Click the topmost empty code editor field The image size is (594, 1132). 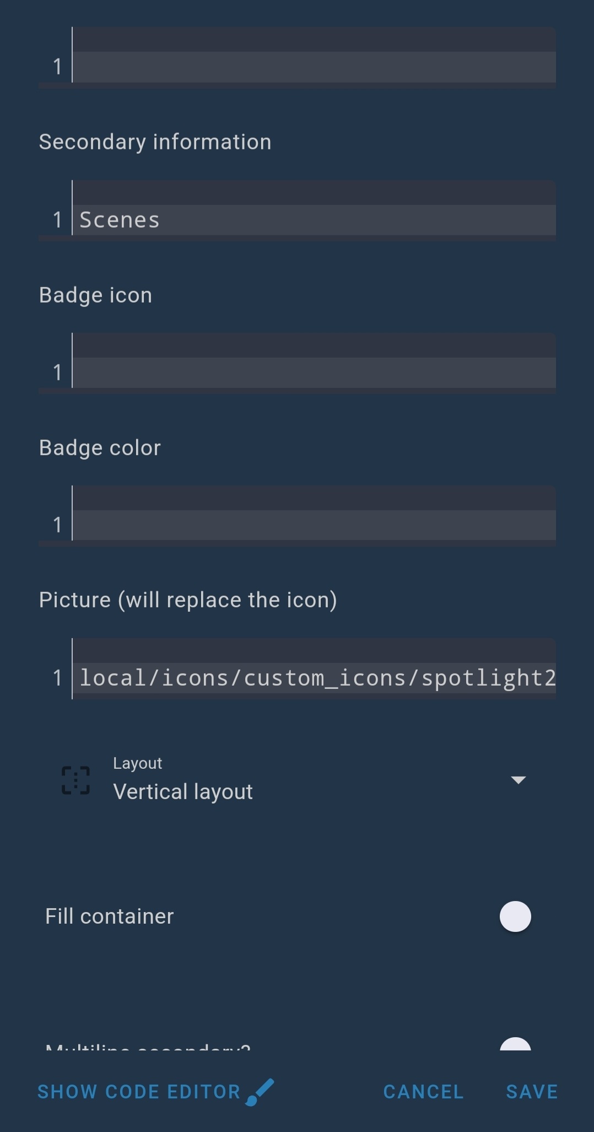[x=314, y=66]
